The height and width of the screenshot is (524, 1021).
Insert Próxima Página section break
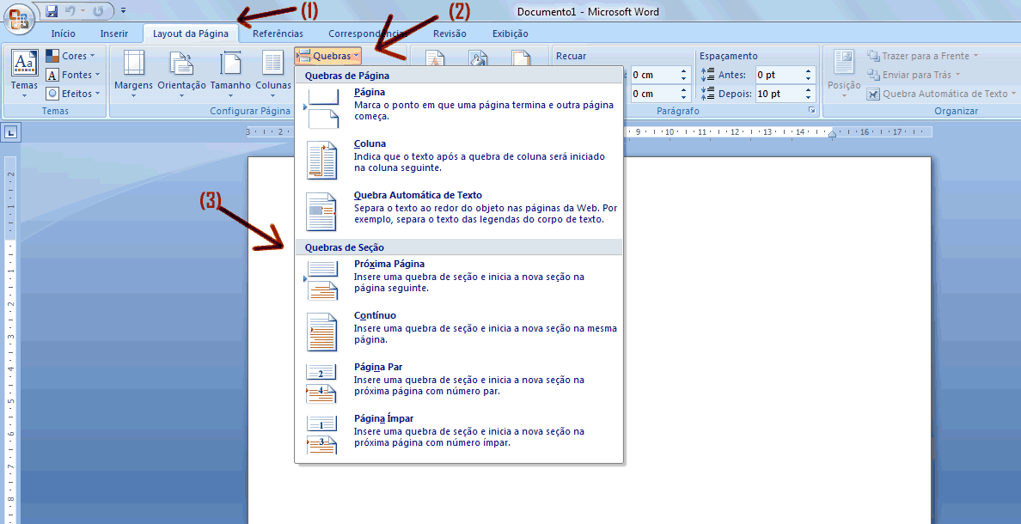coord(458,281)
